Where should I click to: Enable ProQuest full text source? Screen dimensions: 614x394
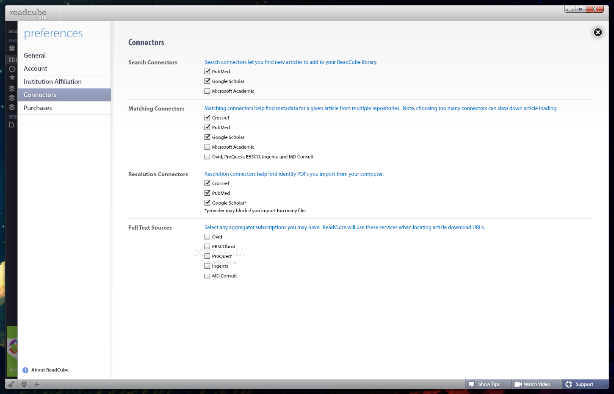pyautogui.click(x=207, y=256)
